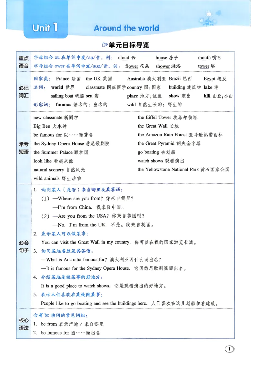Click 'the Eiffel Tower 埃菲尔铁塔'

(x=168, y=117)
